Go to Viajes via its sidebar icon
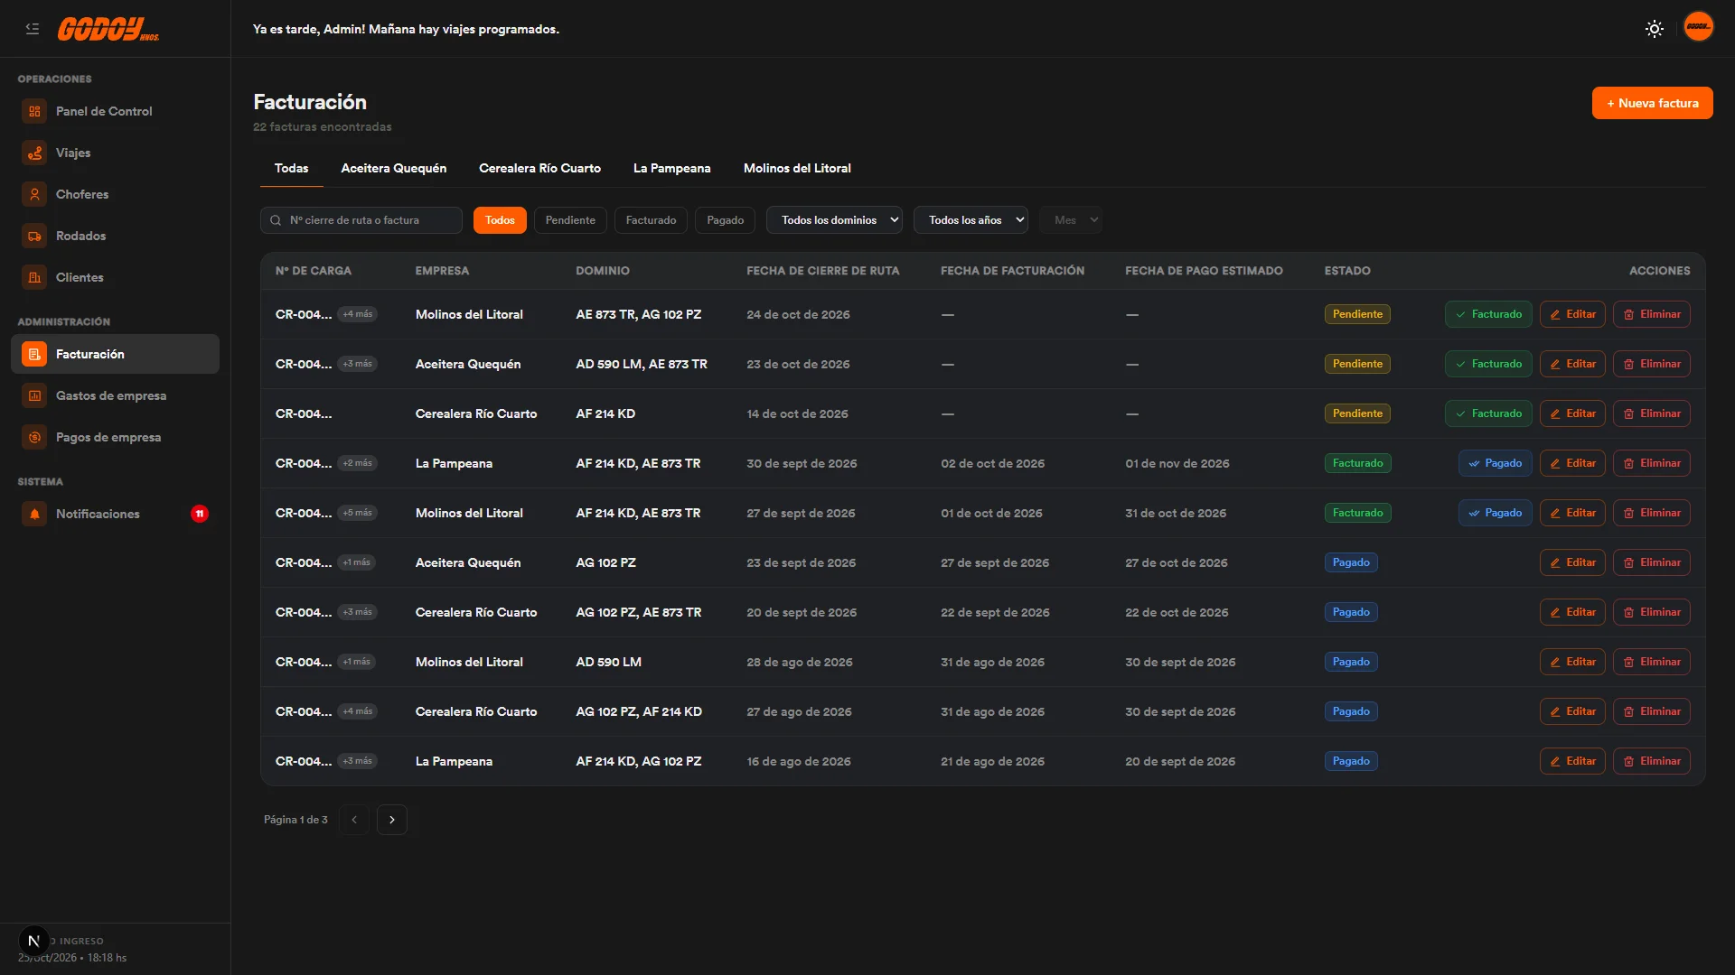Image resolution: width=1735 pixels, height=975 pixels. 34,153
